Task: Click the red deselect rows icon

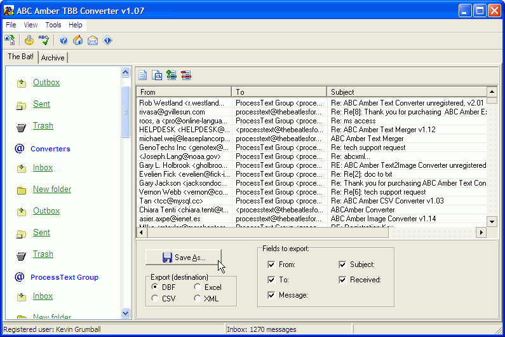Action: [186, 75]
